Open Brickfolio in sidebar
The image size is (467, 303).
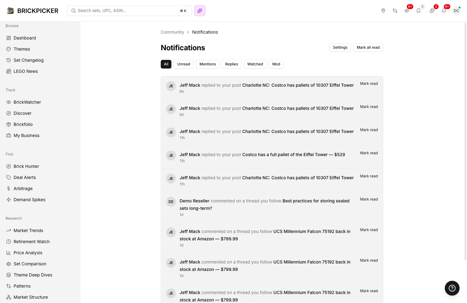coord(40,124)
